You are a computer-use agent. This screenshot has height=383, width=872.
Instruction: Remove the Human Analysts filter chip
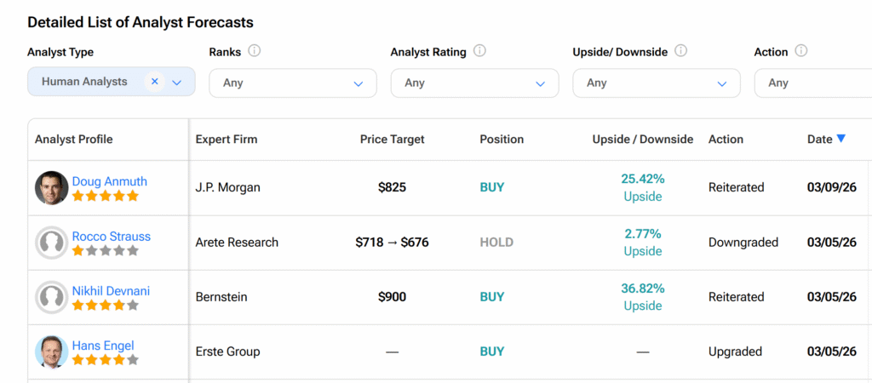point(154,82)
